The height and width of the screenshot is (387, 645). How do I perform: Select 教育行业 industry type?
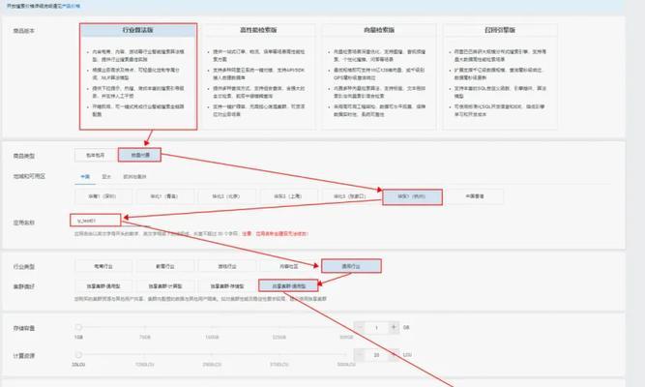165,266
